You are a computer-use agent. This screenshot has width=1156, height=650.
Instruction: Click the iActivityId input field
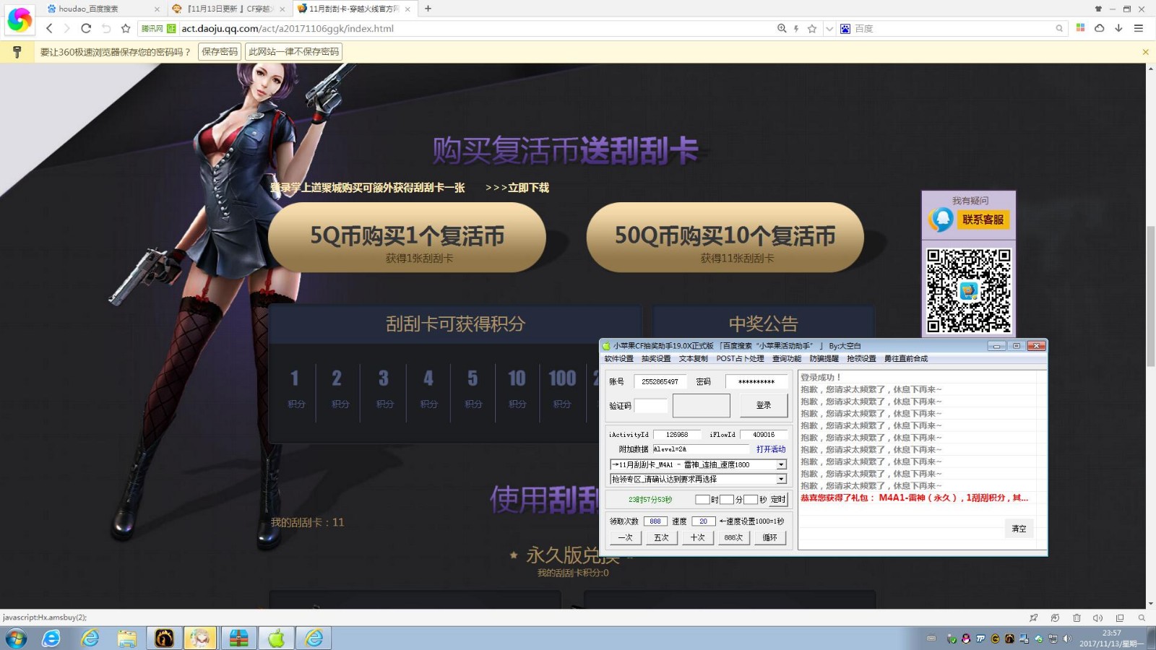(677, 435)
